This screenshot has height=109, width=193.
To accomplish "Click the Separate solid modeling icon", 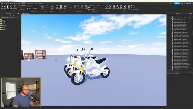I will coord(82,7).
